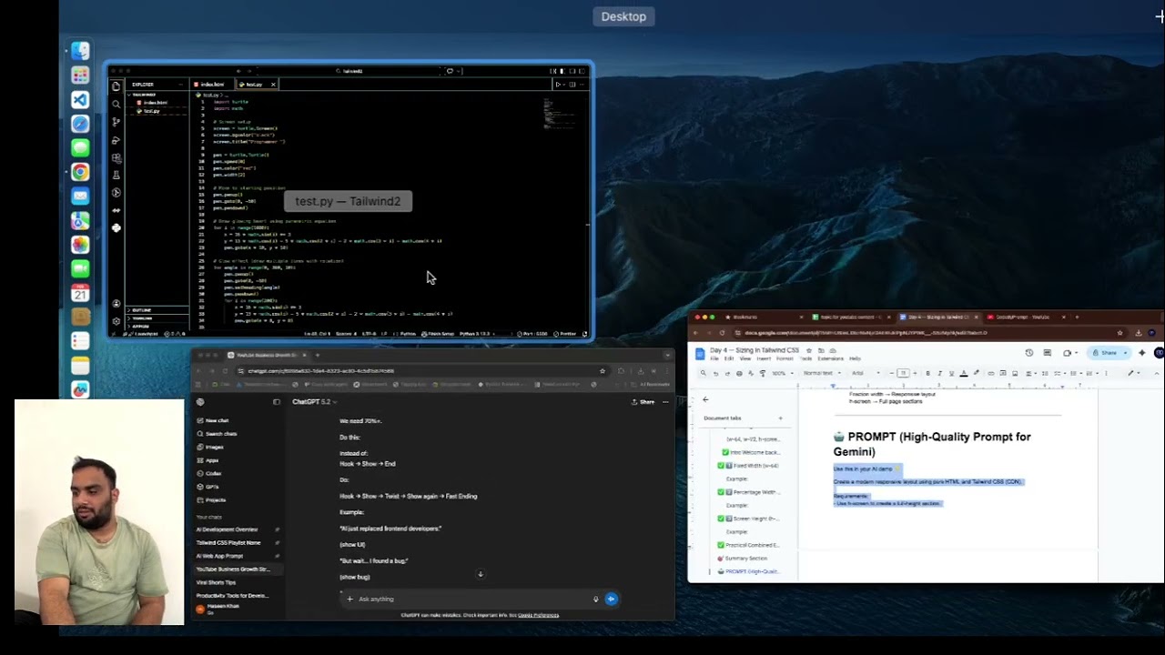The width and height of the screenshot is (1165, 655).
Task: Switch to the index.html editor tab
Action: (212, 85)
